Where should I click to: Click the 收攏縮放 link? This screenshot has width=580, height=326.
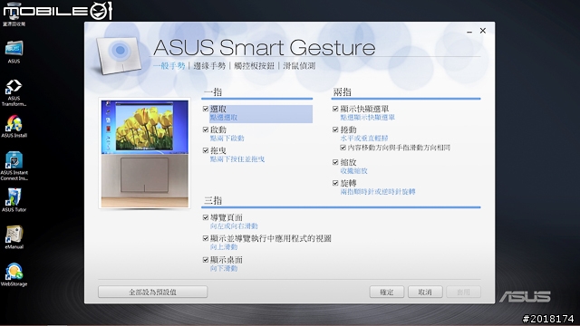coord(354,171)
